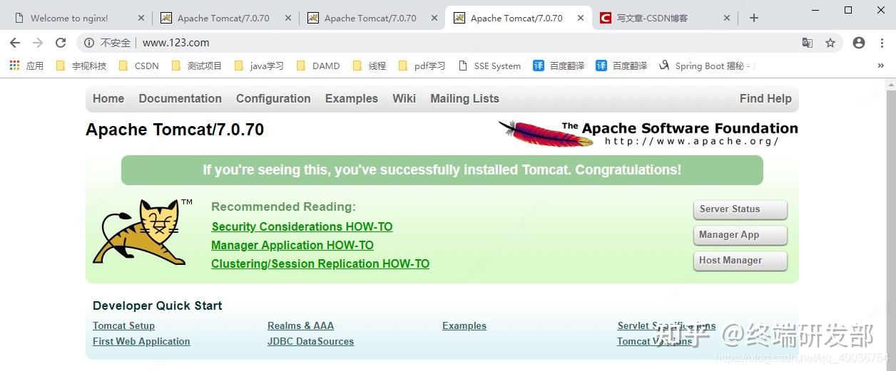Open Configuration in the Tomcat nav bar

273,99
